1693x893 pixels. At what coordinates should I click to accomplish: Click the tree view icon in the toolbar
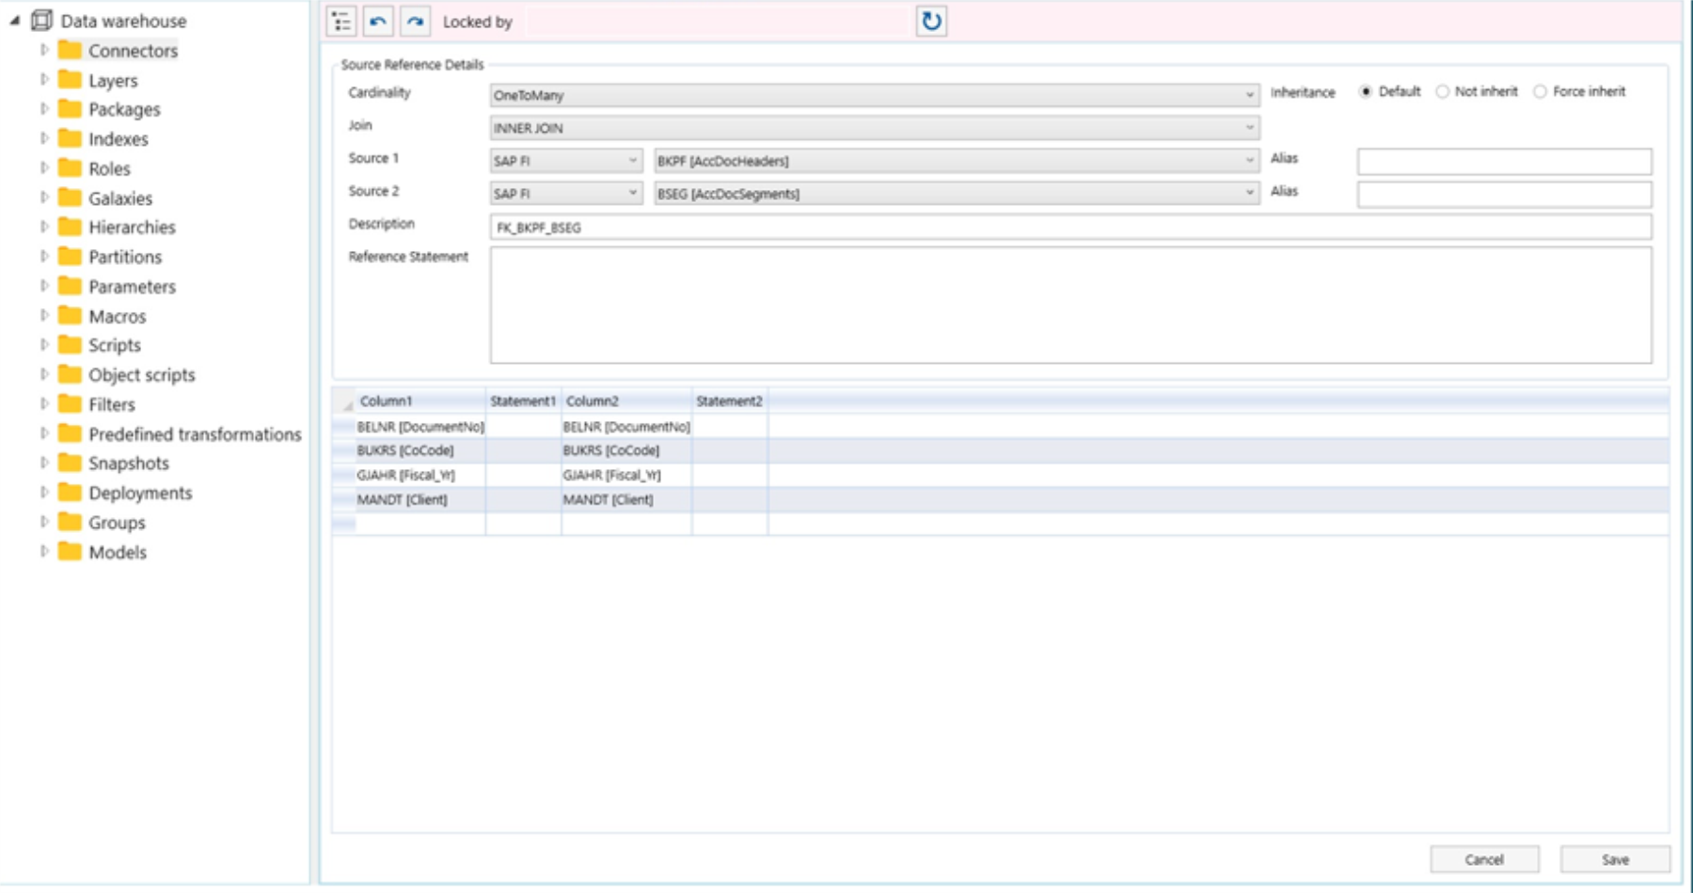point(342,20)
